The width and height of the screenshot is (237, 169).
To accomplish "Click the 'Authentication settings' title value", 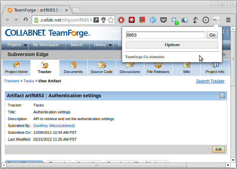I will pyautogui.click(x=52, y=112).
